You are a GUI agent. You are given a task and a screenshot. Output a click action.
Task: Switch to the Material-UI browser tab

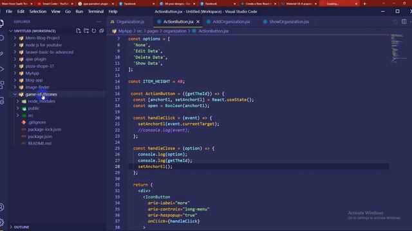[x=299, y=4]
